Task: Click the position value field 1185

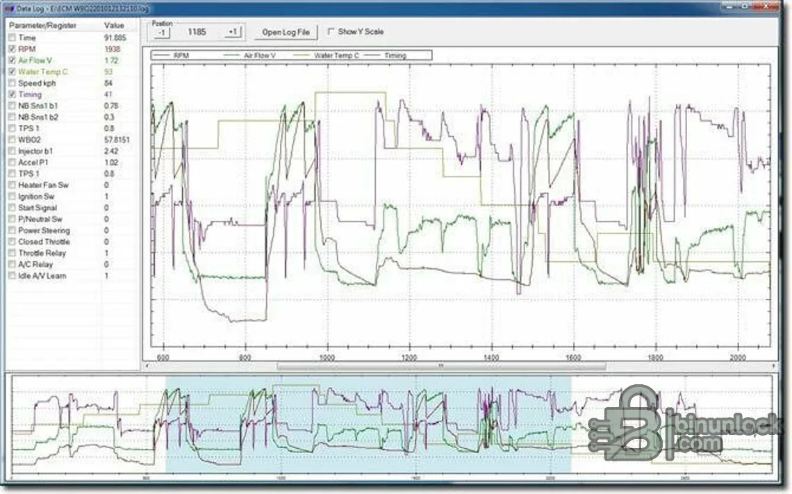Action: (x=197, y=33)
